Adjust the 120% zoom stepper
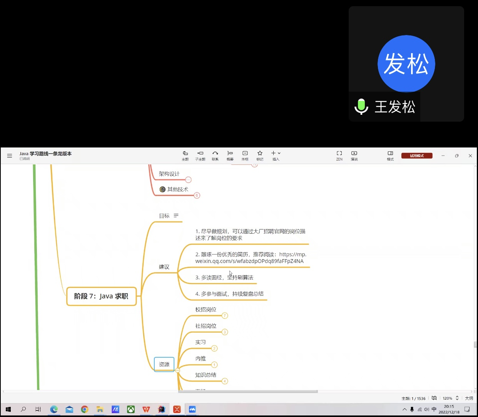Screen dimensions: 478x417 [457, 398]
